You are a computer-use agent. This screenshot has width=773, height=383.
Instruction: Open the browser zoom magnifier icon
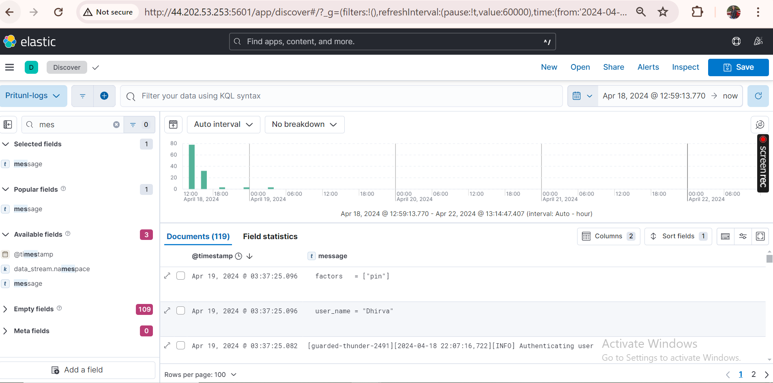[641, 12]
